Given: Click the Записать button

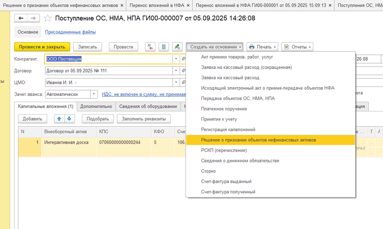Looking at the screenshot, I should coord(87,47).
